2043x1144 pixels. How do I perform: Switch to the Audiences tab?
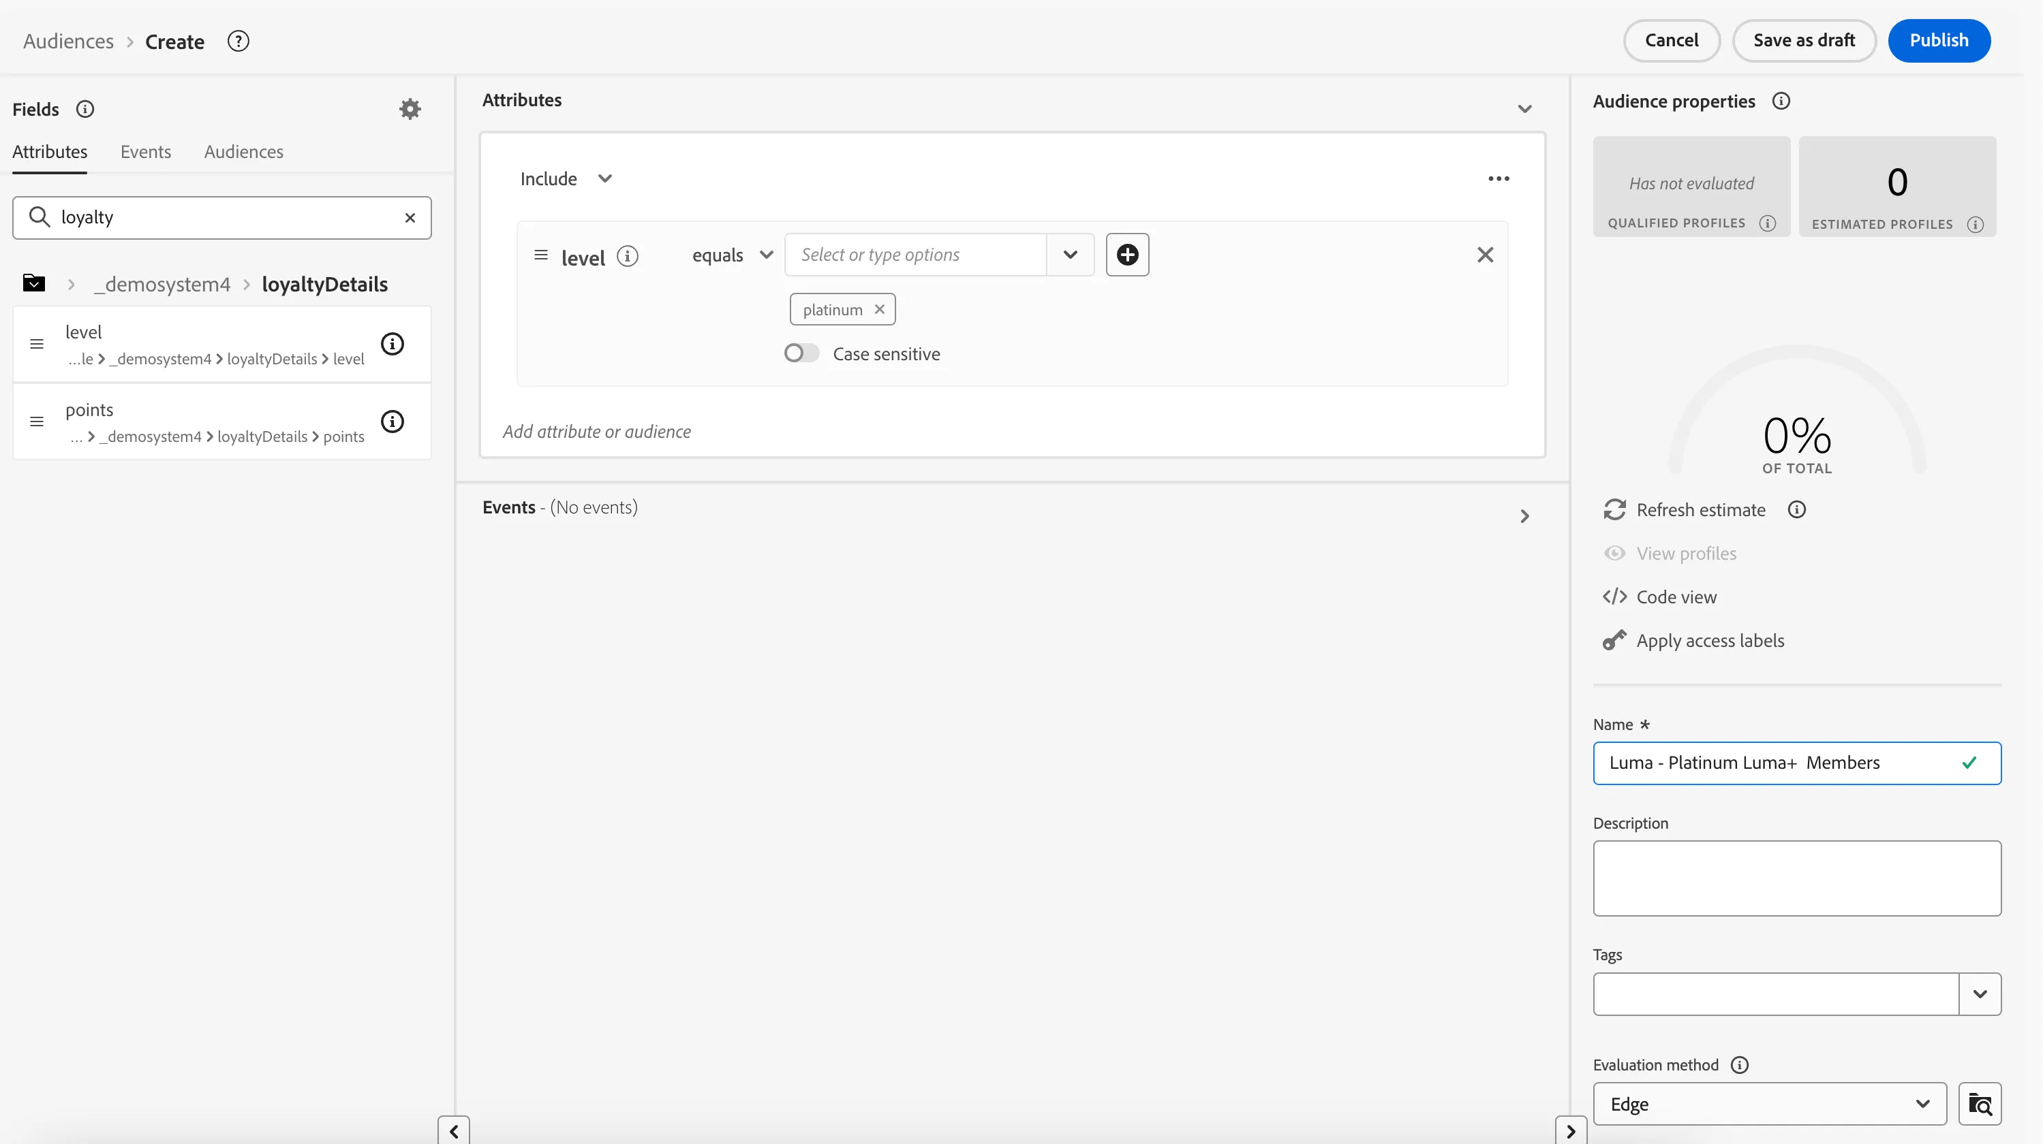pyautogui.click(x=243, y=151)
